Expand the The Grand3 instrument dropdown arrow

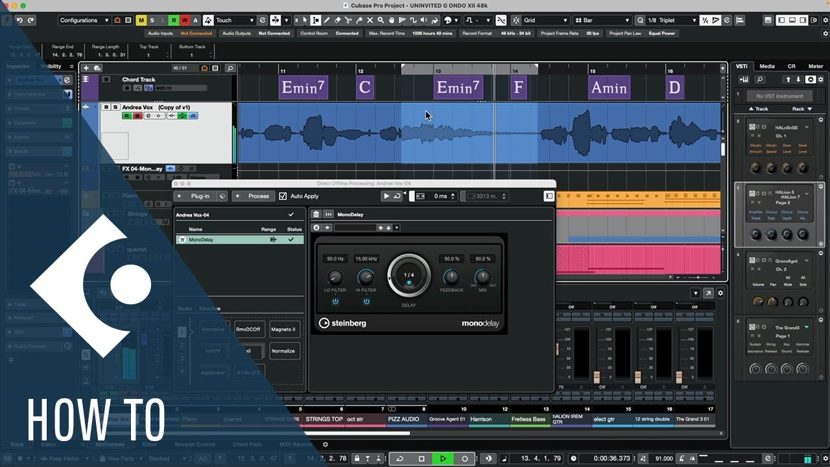(x=807, y=328)
